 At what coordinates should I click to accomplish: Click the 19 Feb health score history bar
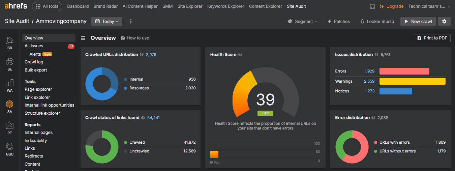tap(214, 154)
